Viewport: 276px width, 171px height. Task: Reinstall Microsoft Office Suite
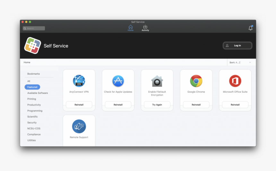[x=235, y=105]
